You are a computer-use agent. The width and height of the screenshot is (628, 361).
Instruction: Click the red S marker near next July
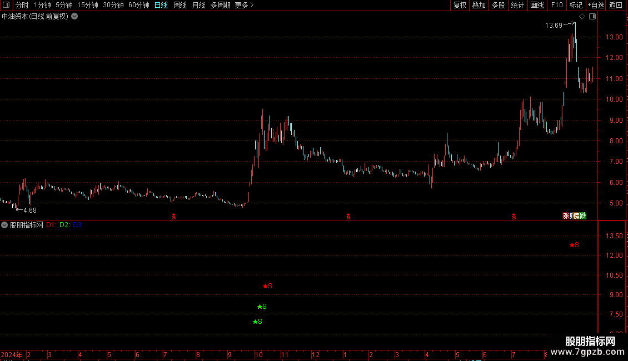514,217
